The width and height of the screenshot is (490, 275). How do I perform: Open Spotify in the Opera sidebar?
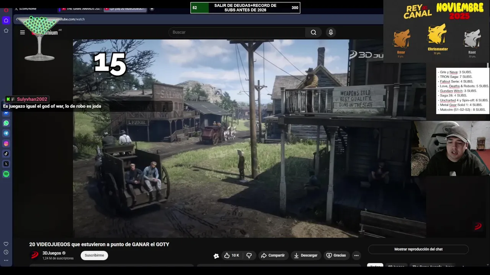6,174
